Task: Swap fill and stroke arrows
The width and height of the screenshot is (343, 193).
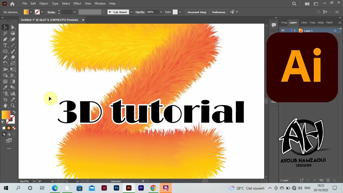Action: pyautogui.click(x=14, y=112)
